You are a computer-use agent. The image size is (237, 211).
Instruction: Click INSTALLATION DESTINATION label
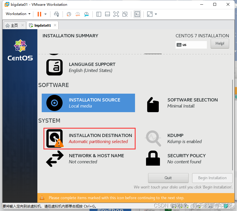pyautogui.click(x=100, y=136)
